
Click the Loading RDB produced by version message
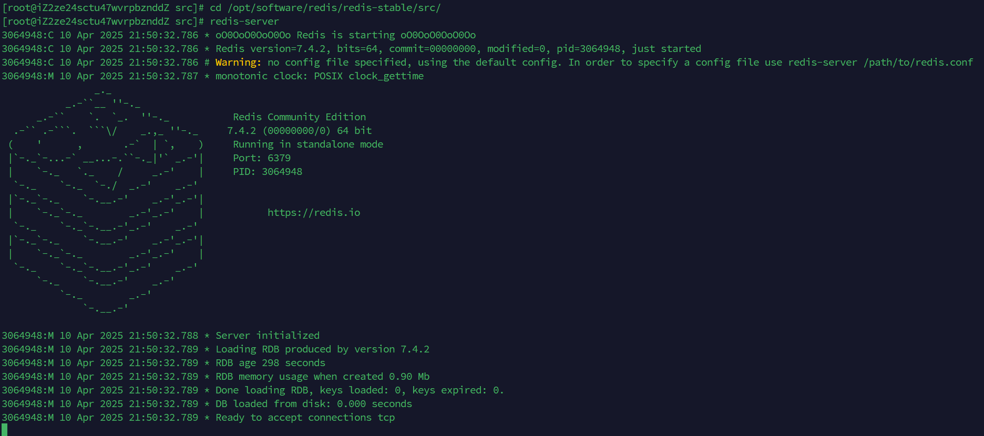click(x=322, y=349)
